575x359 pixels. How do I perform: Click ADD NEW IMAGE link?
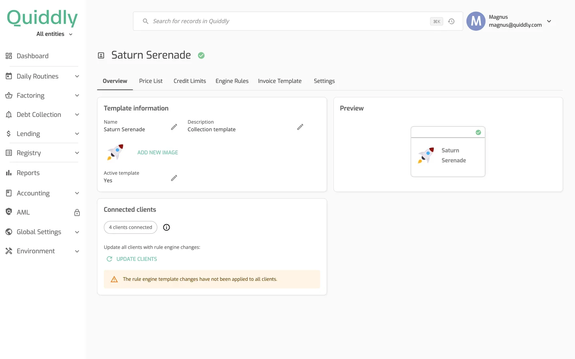point(158,152)
